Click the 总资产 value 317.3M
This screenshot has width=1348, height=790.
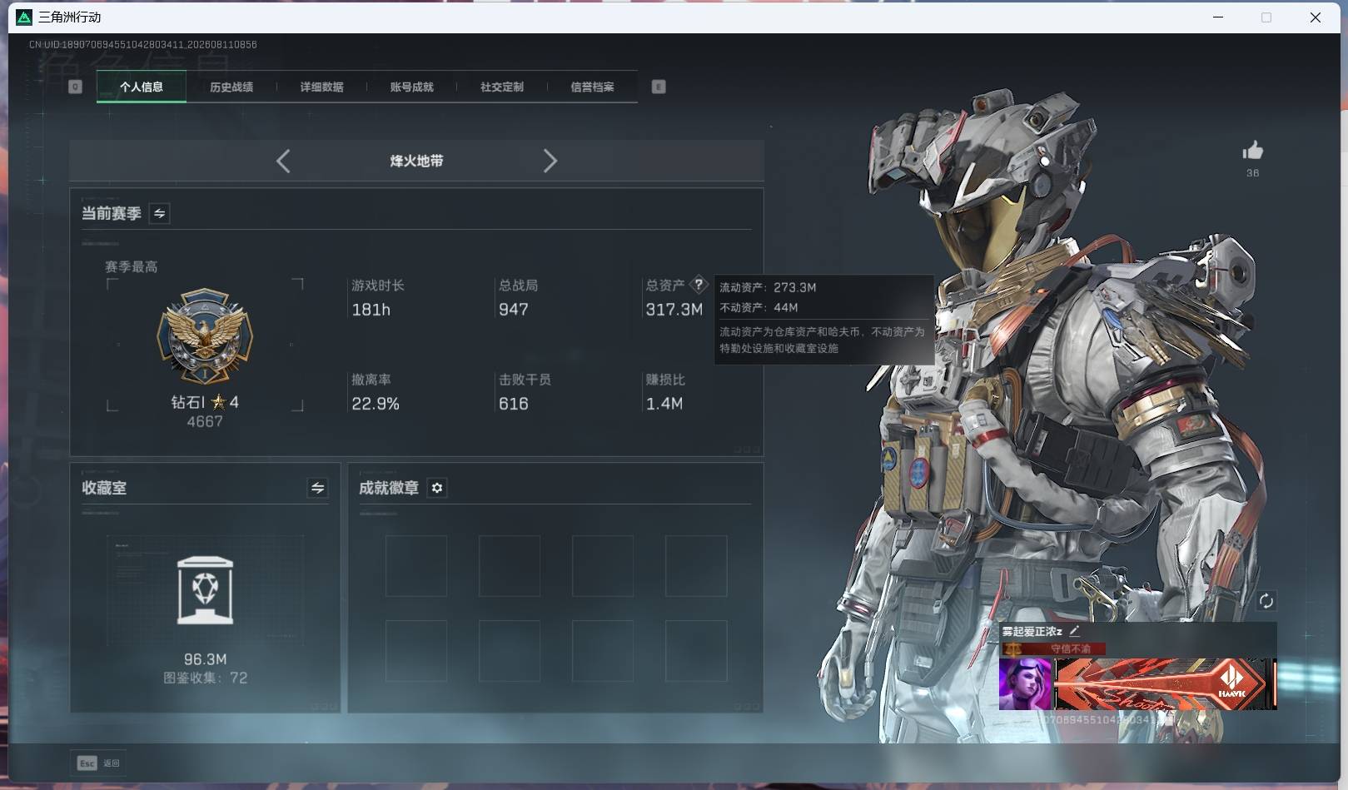tap(674, 310)
